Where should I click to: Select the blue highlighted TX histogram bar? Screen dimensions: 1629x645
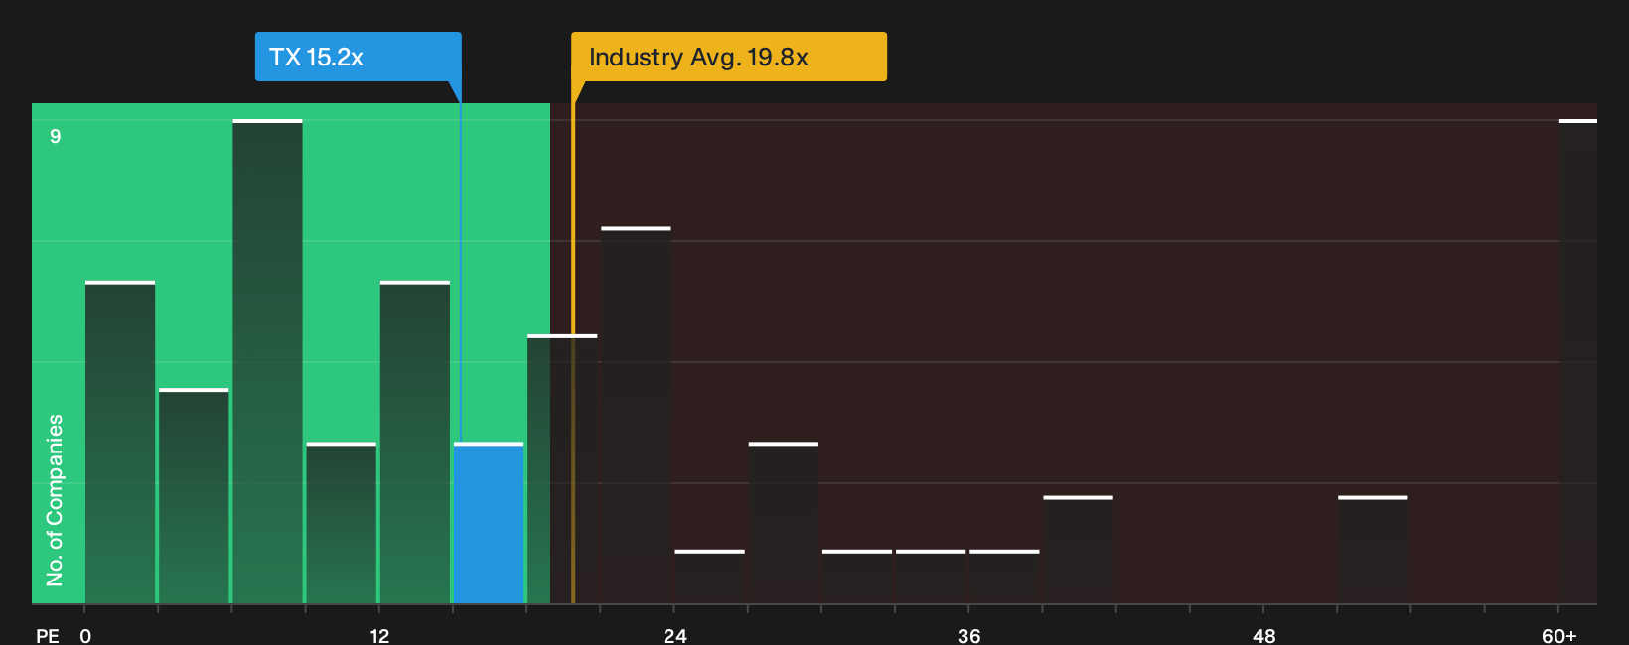pyautogui.click(x=489, y=523)
